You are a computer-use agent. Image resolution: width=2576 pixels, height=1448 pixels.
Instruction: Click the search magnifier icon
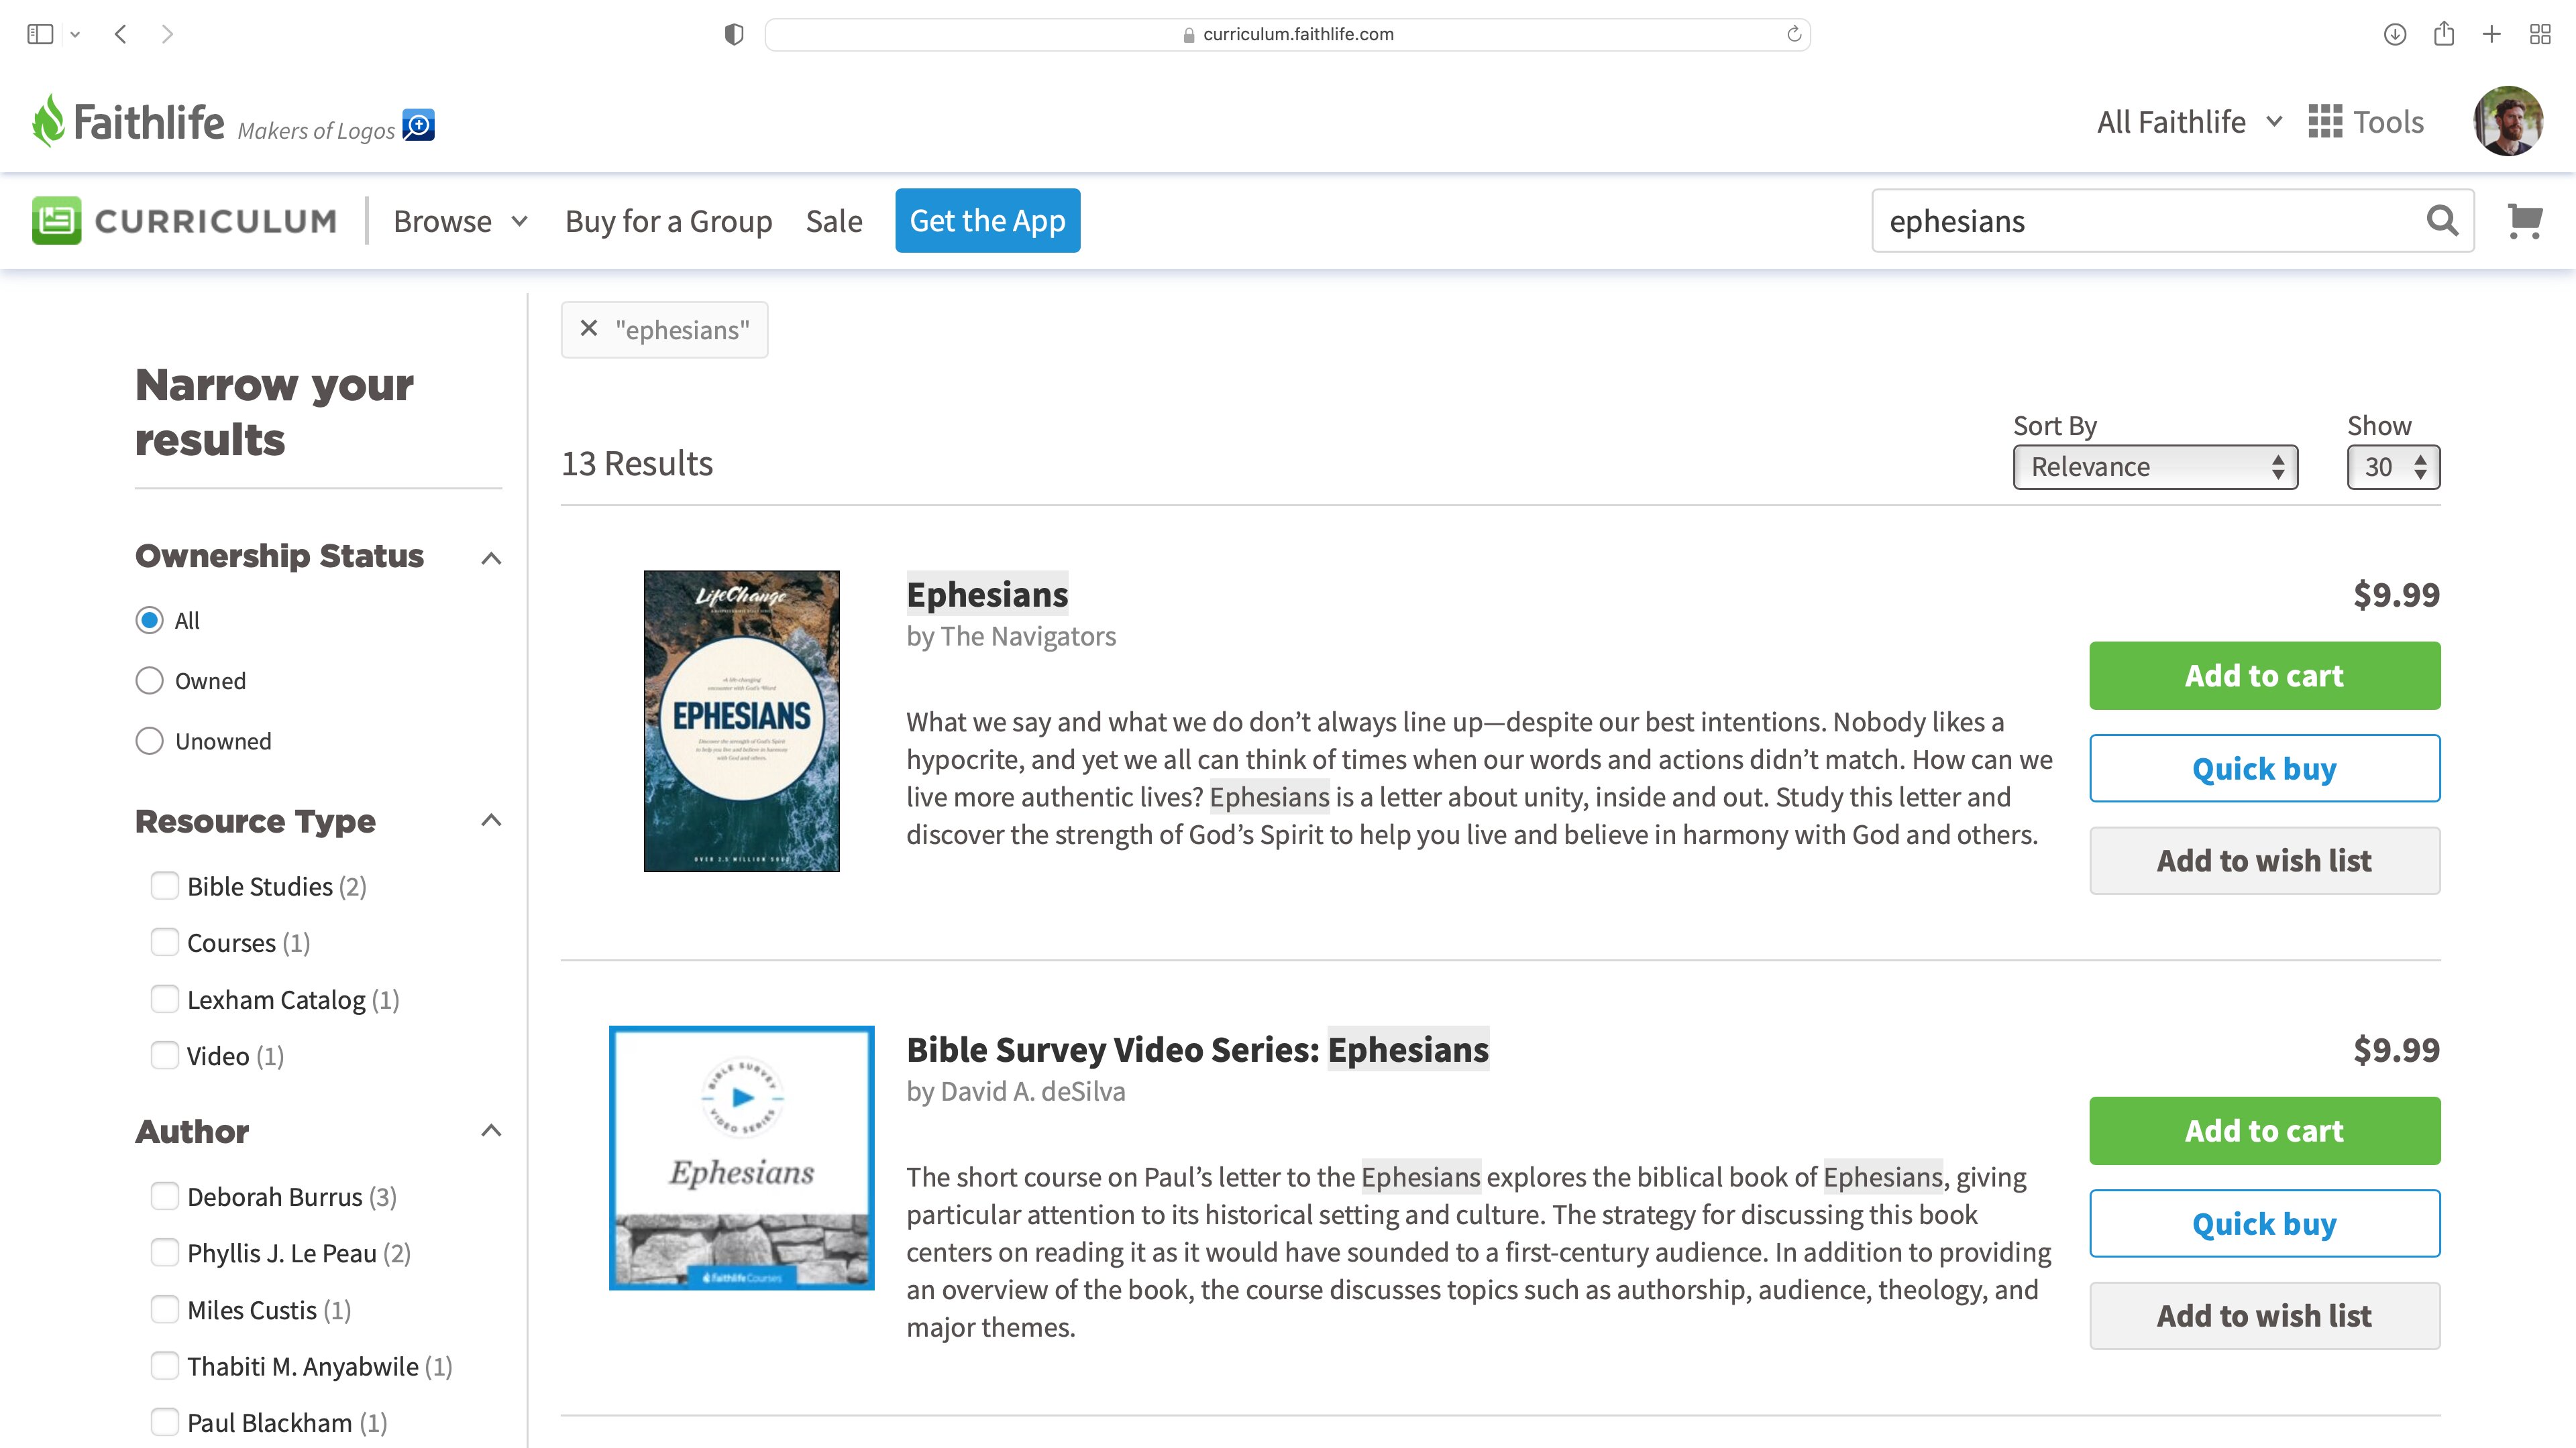(2442, 220)
